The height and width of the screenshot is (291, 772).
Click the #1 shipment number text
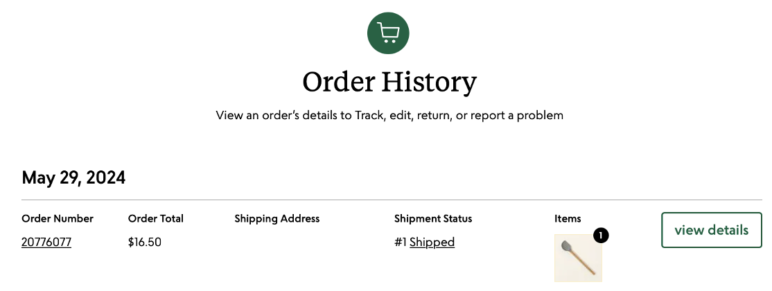(x=401, y=242)
